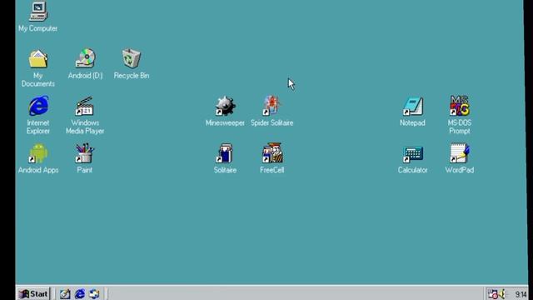Launch Internet Explorer from the quick launch bar
Image resolution: width=533 pixels, height=300 pixels.
tap(80, 294)
